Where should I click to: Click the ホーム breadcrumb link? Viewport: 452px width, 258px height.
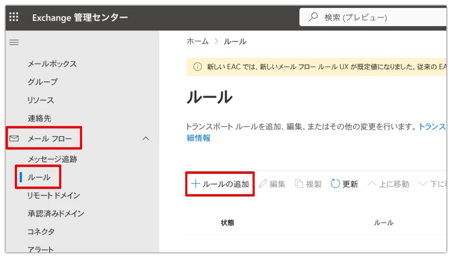[x=197, y=41]
